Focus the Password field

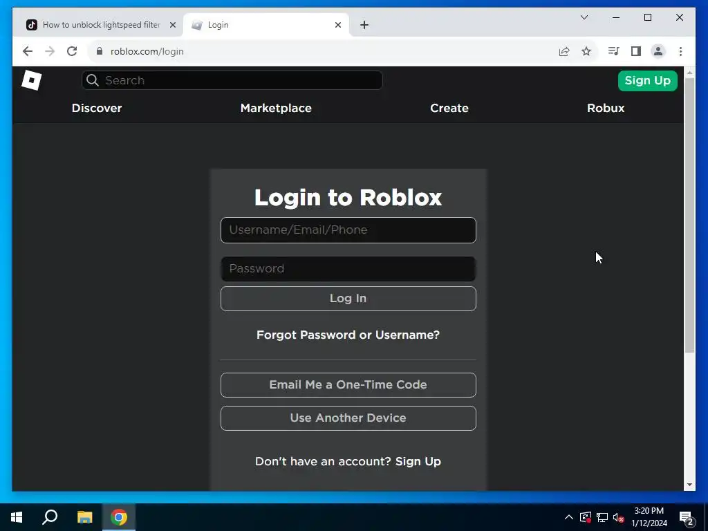coord(348,269)
